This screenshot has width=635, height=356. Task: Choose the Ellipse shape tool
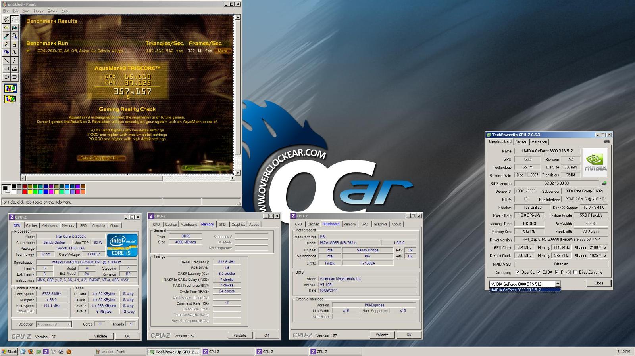6,77
